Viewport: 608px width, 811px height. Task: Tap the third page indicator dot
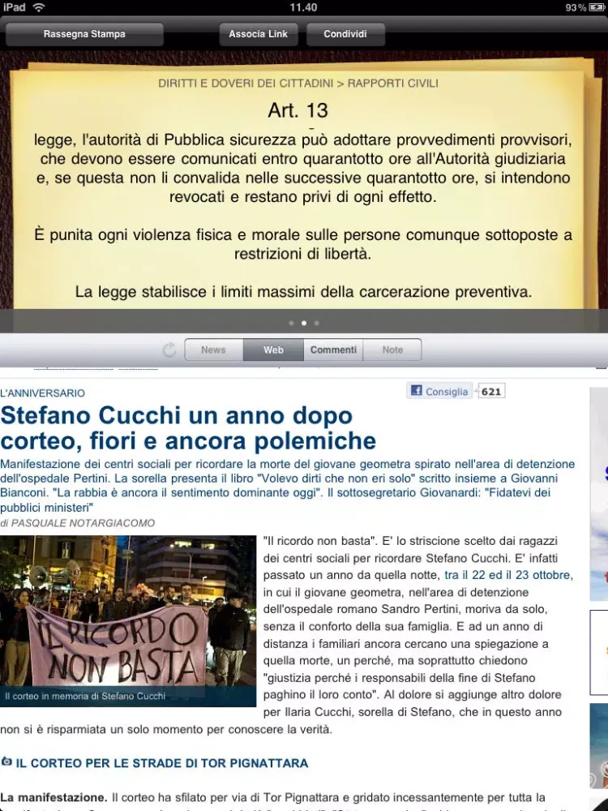(316, 324)
